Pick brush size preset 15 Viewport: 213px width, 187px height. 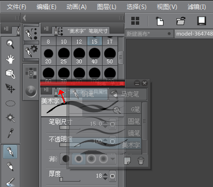[95, 41]
